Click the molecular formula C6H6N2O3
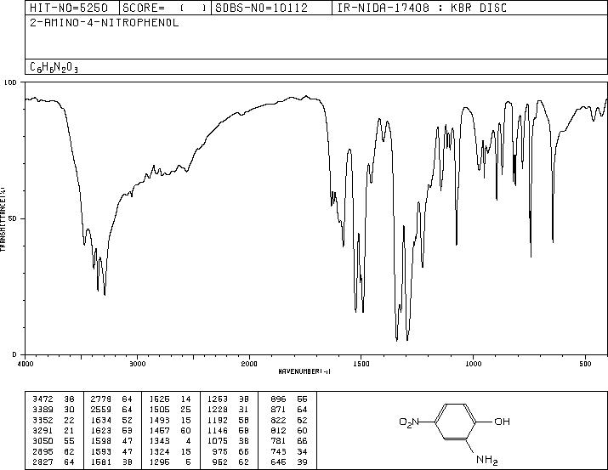This screenshot has height=470, width=608. click(54, 68)
